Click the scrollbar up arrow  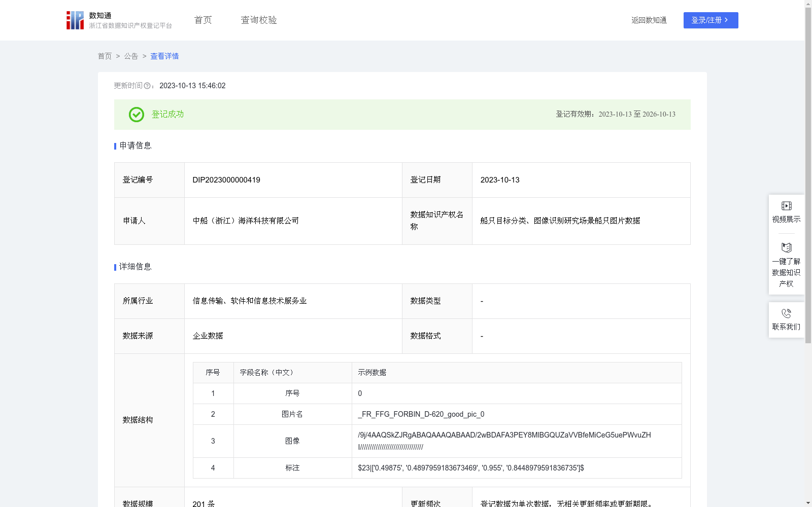coord(808,3)
